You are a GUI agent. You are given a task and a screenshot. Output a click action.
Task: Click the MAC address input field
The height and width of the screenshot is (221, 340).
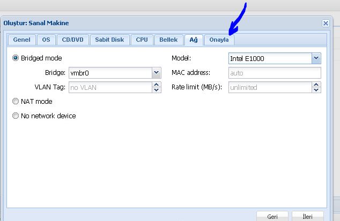[x=274, y=73]
